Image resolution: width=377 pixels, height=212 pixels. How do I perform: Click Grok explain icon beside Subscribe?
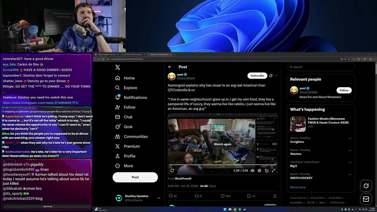(271, 76)
